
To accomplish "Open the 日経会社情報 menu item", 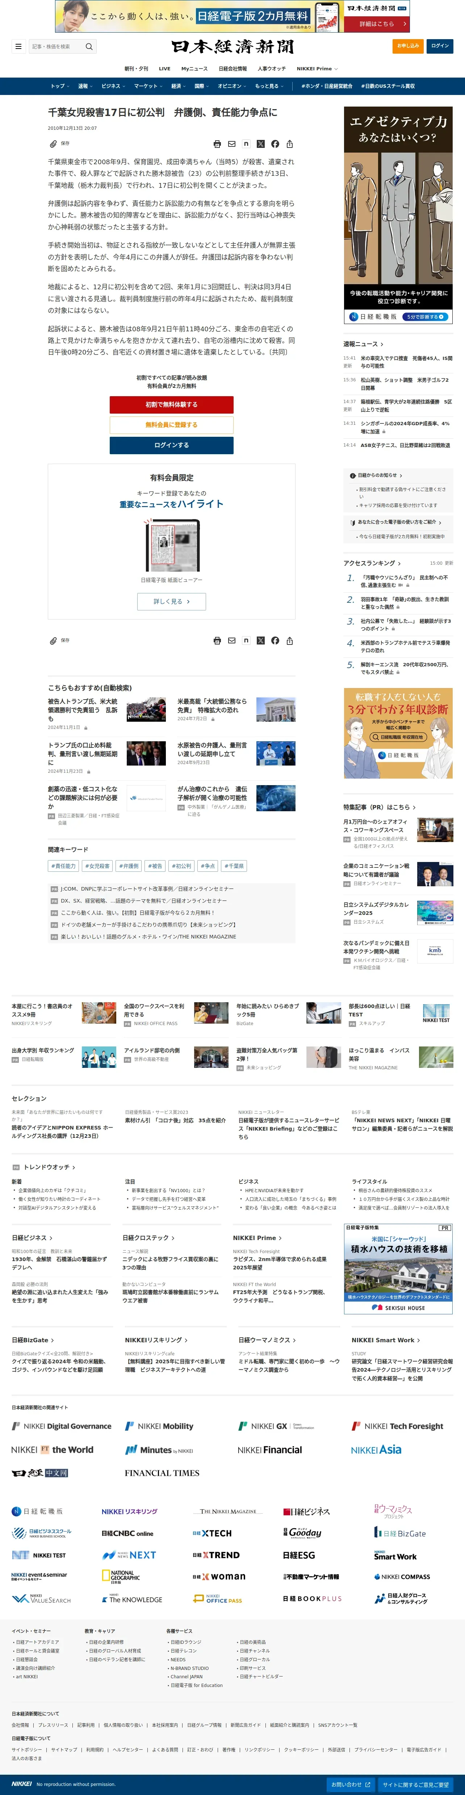I will [232, 68].
